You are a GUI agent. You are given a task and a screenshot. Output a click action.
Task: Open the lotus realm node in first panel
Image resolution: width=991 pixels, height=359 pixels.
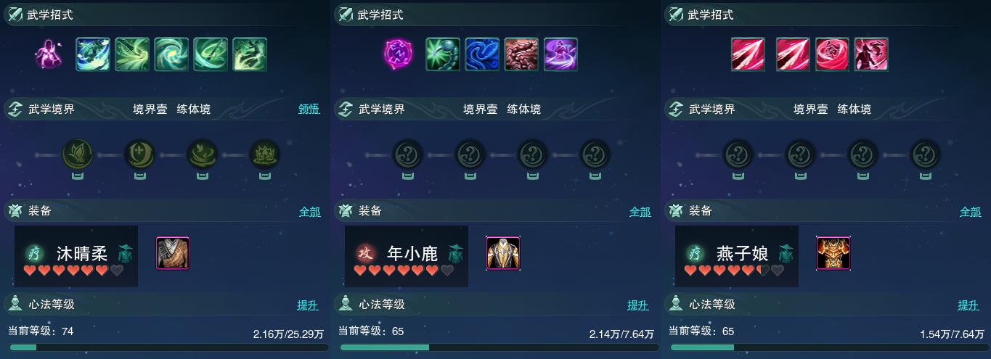[x=264, y=154]
